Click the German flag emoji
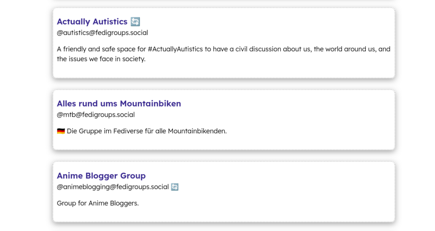This screenshot has width=435, height=231. pos(61,131)
